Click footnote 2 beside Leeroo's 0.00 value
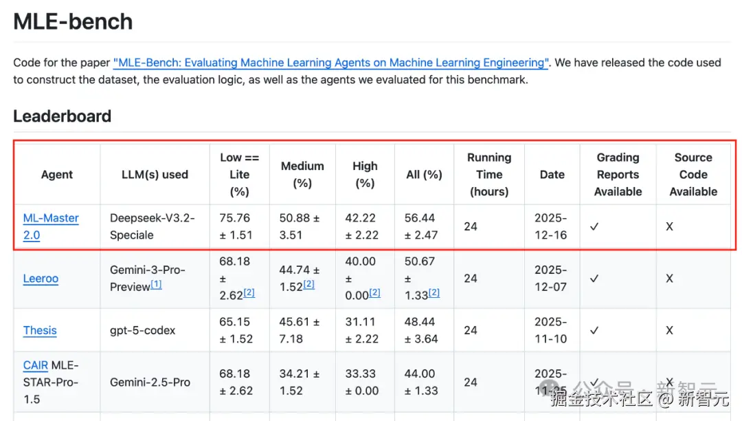 tap(375, 292)
